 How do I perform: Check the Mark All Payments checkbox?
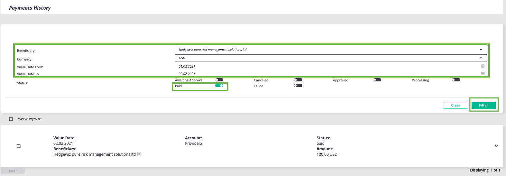coord(11,119)
